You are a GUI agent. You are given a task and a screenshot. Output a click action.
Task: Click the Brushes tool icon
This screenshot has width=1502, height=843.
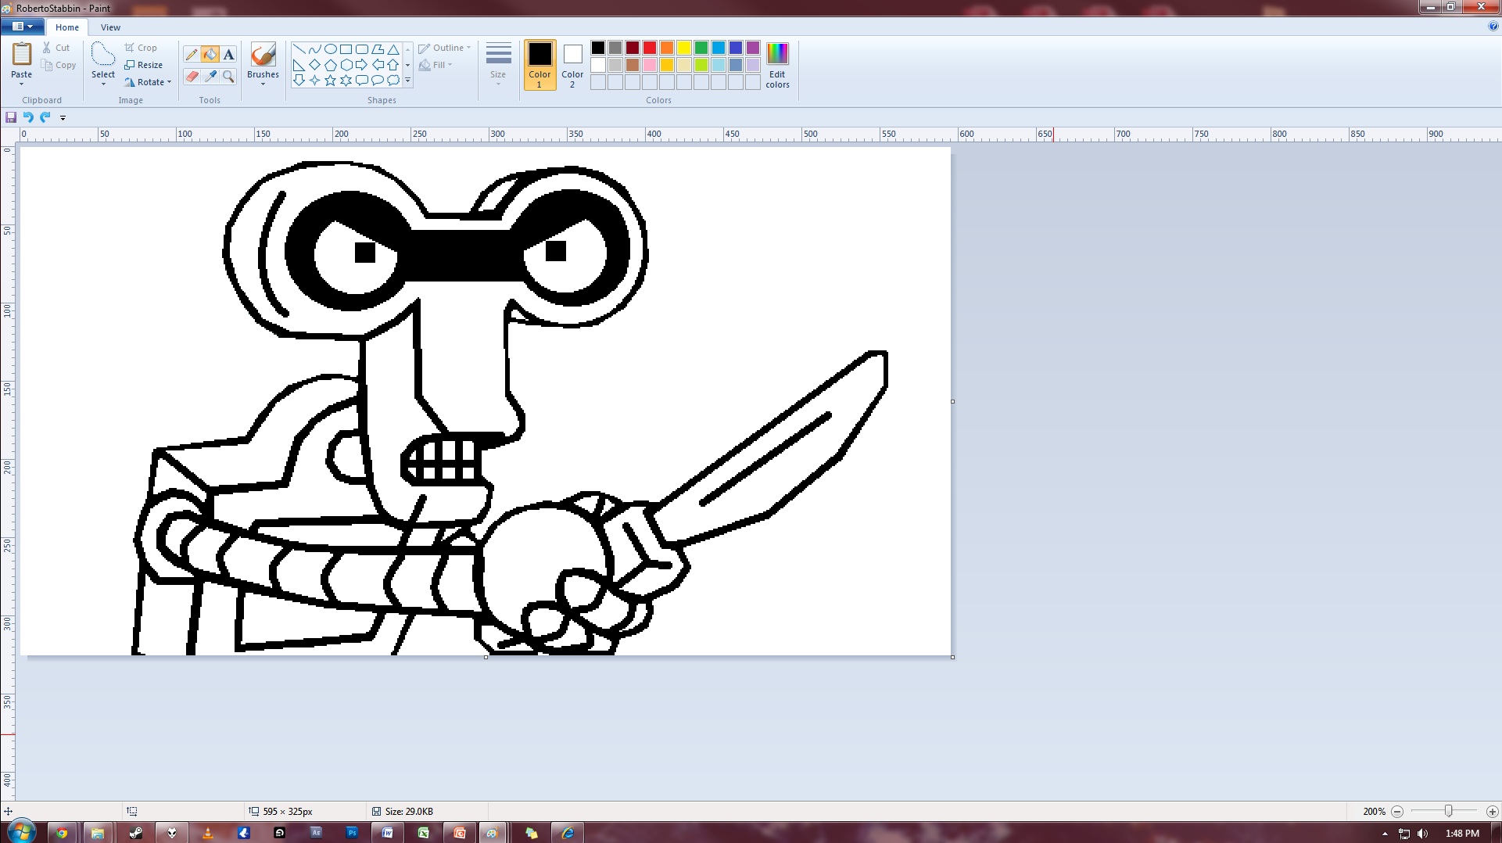263,55
